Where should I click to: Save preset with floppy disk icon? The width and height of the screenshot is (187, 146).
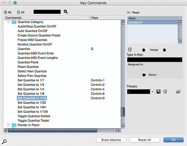pos(158,92)
